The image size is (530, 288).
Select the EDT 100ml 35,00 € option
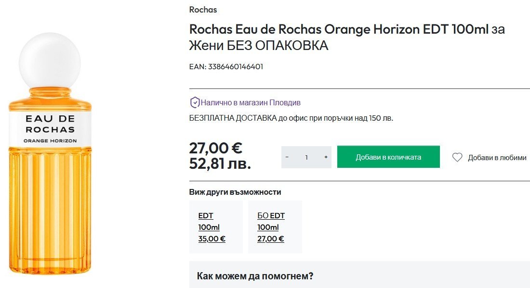pos(215,227)
